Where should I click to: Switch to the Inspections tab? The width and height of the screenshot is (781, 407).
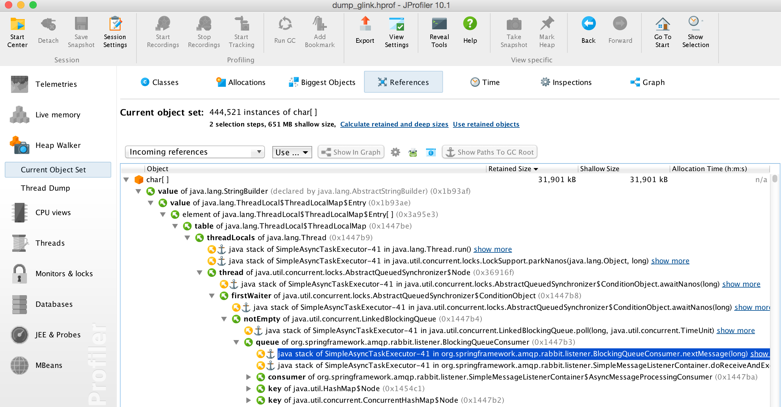(x=566, y=82)
